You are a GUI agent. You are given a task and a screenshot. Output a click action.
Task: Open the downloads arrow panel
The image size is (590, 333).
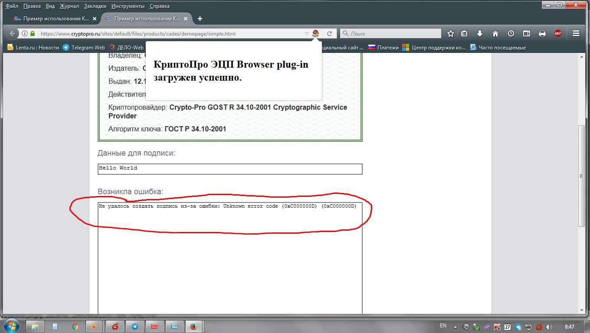(480, 33)
